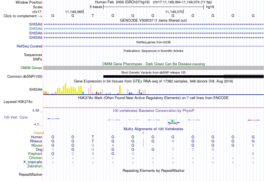Image resolution: width=264 pixels, height=181 pixels.
Task: Click the PhyloP scale value -4.5
Action: (36, 124)
